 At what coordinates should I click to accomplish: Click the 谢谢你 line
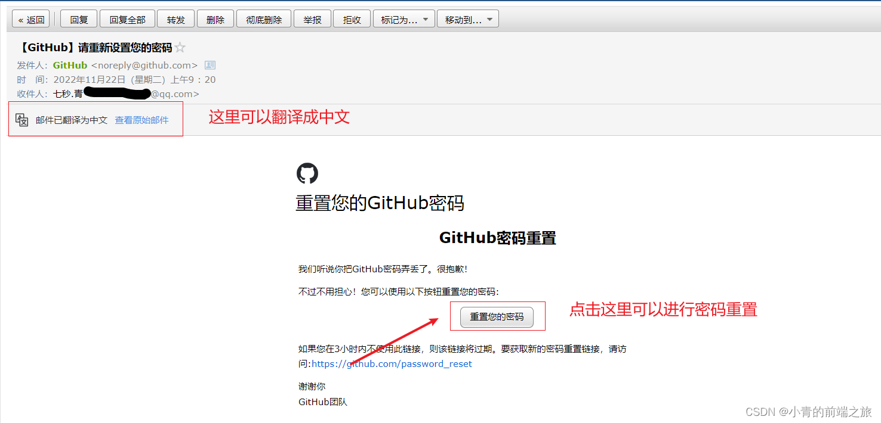[312, 387]
